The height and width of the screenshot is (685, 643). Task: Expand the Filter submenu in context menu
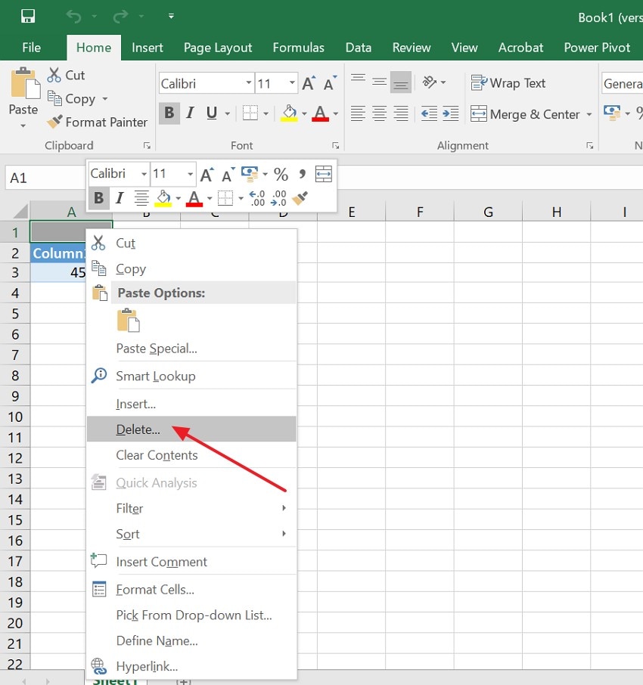coord(191,509)
